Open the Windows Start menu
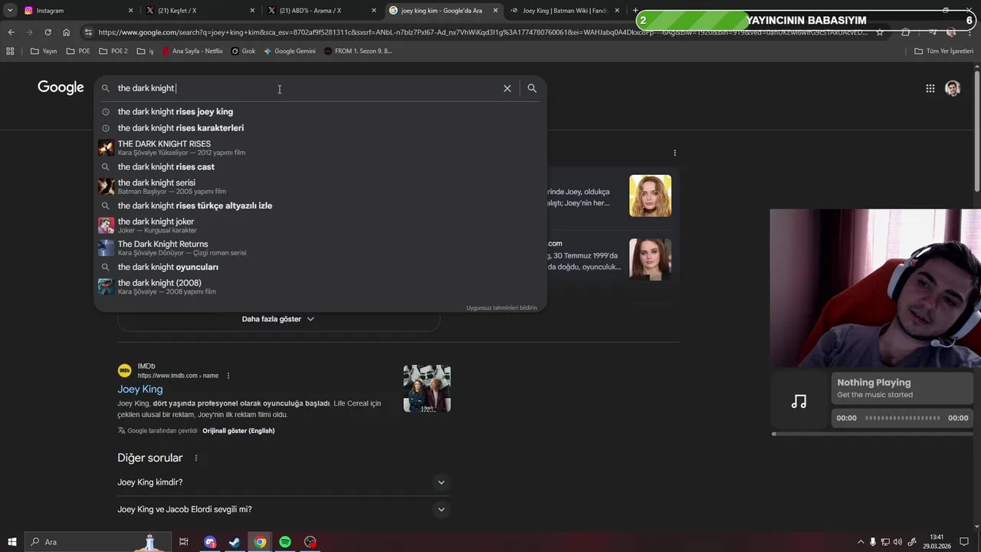Screen dimensions: 981x552 [x=11, y=542]
